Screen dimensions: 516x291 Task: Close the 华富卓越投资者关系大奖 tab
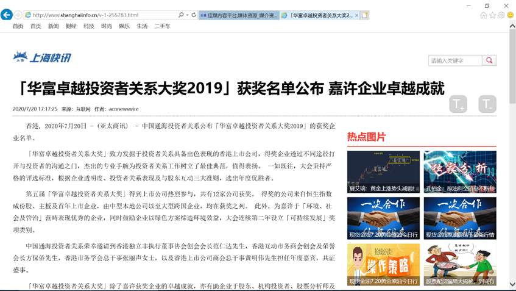pyautogui.click(x=356, y=15)
